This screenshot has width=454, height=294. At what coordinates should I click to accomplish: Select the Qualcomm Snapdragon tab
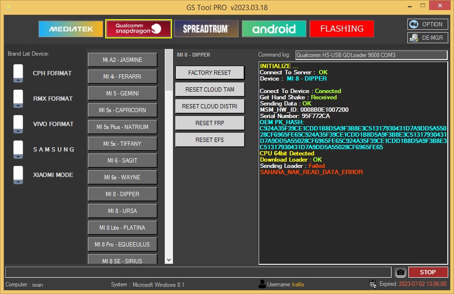138,29
